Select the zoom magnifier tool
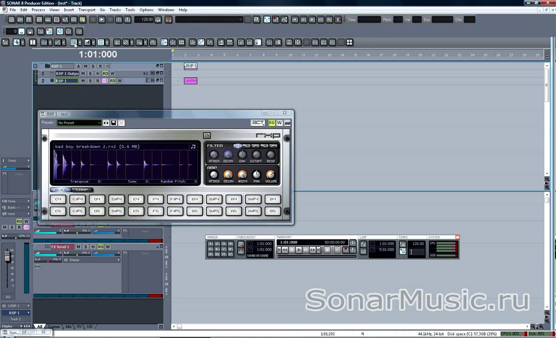Screen dimensions: 556x338 click(x=139, y=42)
